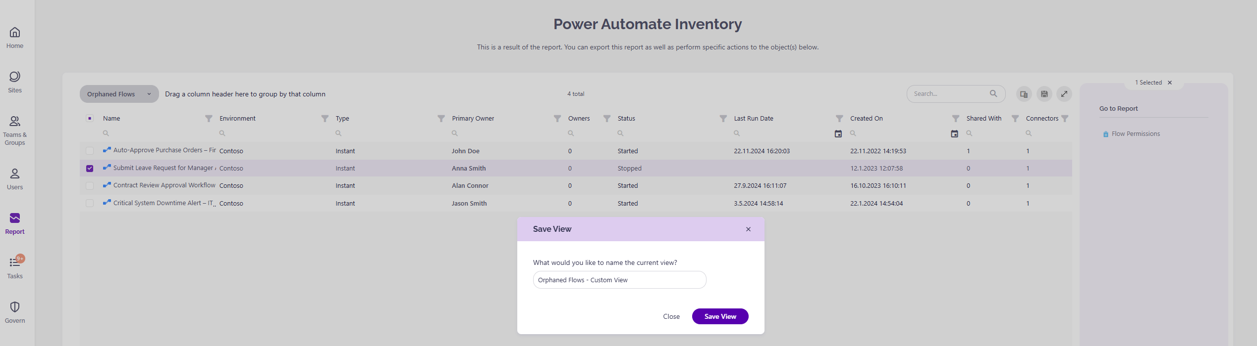Screen dimensions: 1257x346
Task: Toggle the select-all header checkbox
Action: (90, 118)
